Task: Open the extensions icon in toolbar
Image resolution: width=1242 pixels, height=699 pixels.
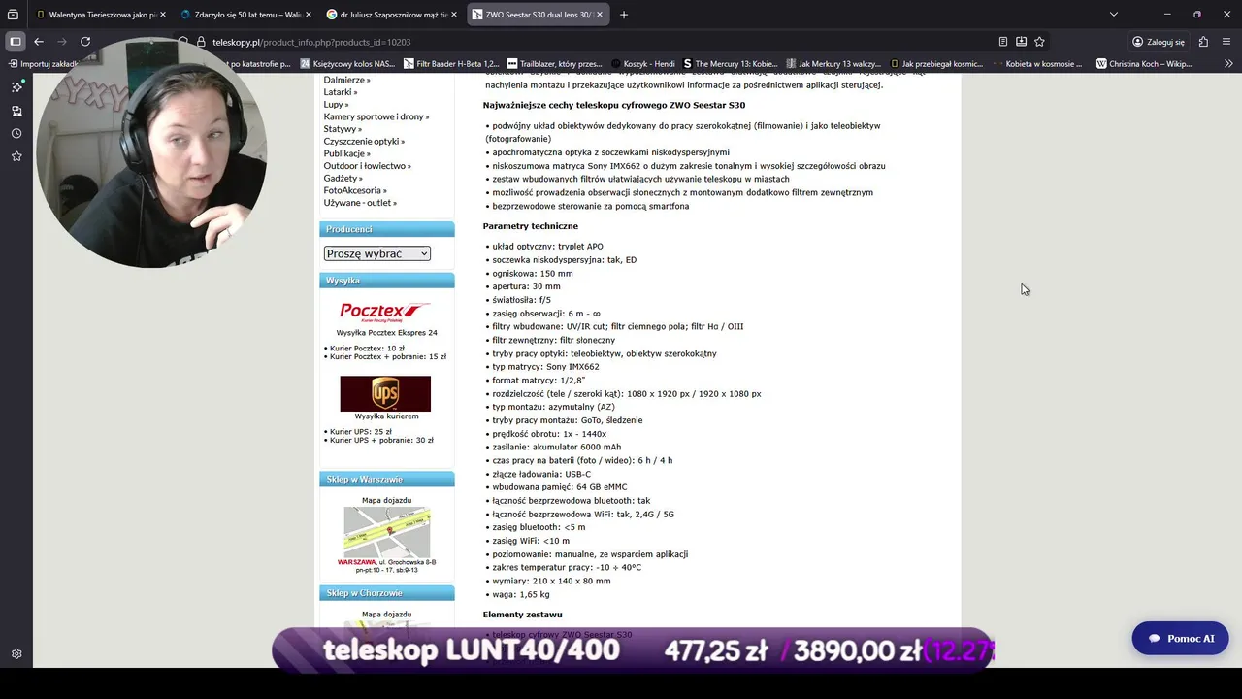Action: pyautogui.click(x=1204, y=42)
